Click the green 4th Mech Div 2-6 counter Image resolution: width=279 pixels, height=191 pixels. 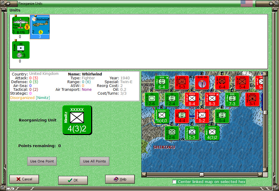(172, 133)
